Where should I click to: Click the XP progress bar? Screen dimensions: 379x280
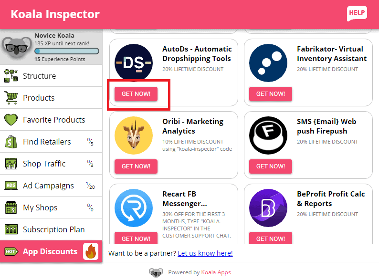pyautogui.click(x=67, y=51)
